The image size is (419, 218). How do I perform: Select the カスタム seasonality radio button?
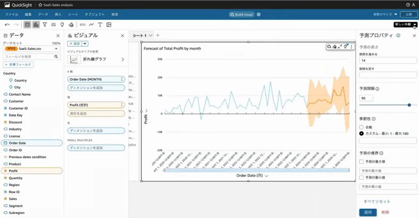coord(361,133)
